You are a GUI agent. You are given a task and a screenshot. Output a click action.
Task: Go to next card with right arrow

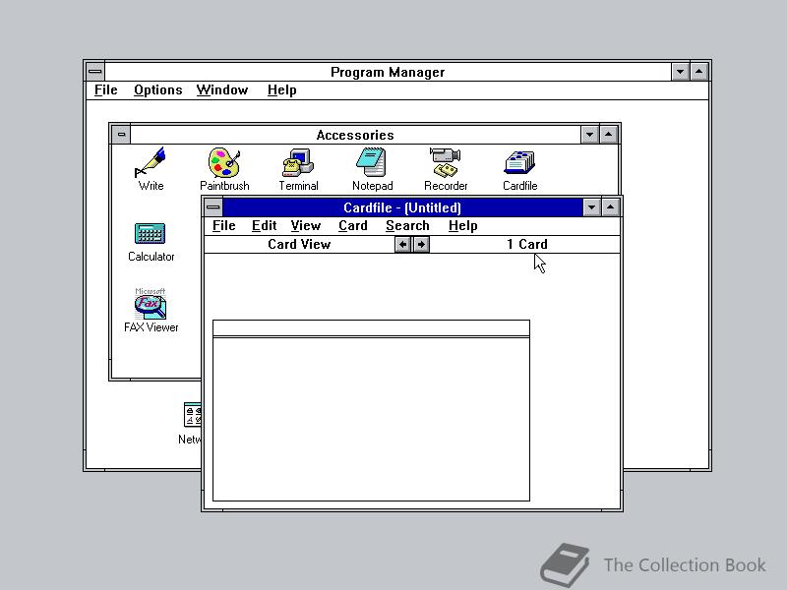coord(421,244)
